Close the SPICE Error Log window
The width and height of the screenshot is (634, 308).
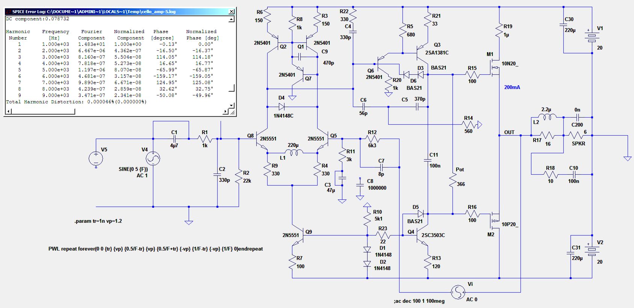click(232, 12)
